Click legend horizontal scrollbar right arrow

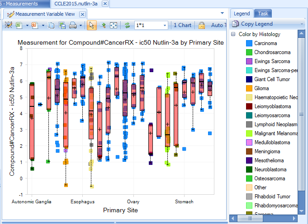(x=294, y=218)
